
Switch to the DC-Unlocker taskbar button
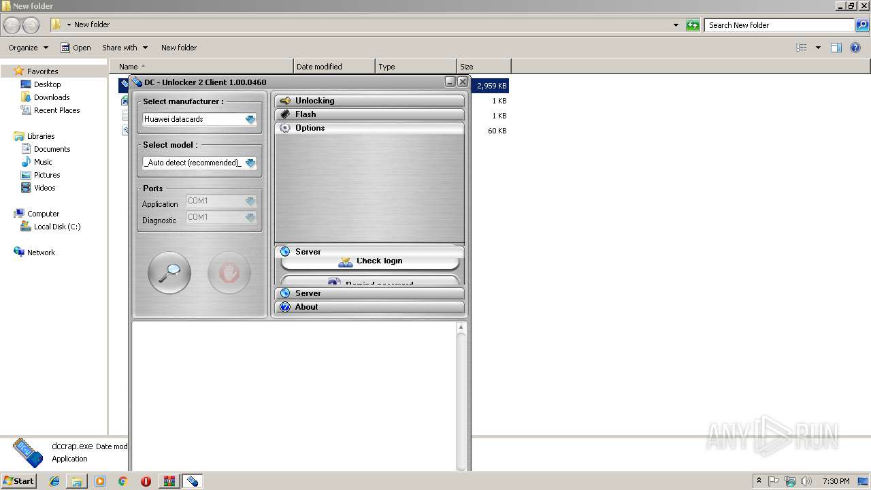(x=192, y=481)
